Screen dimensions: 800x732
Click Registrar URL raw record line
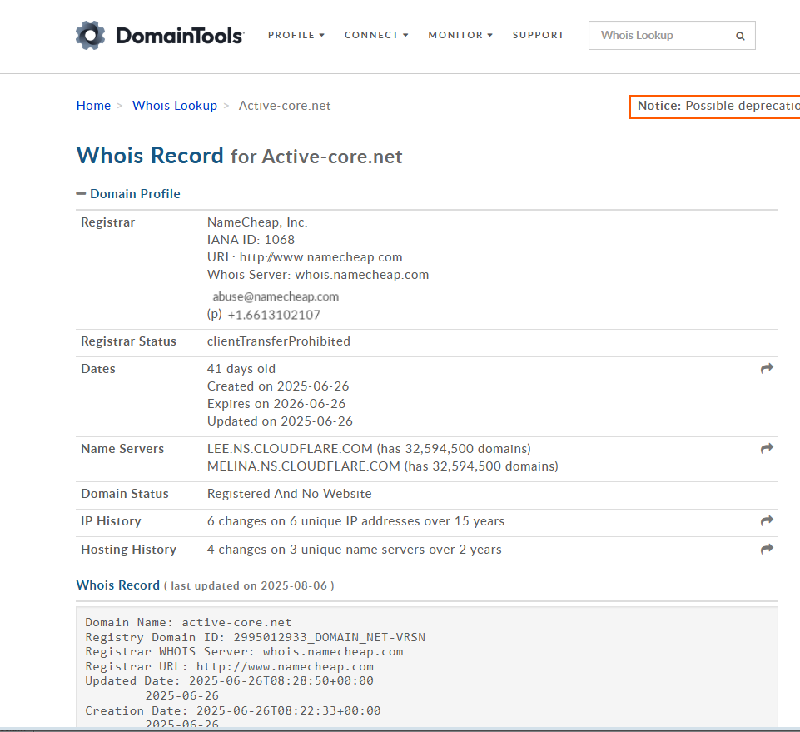coord(229,666)
